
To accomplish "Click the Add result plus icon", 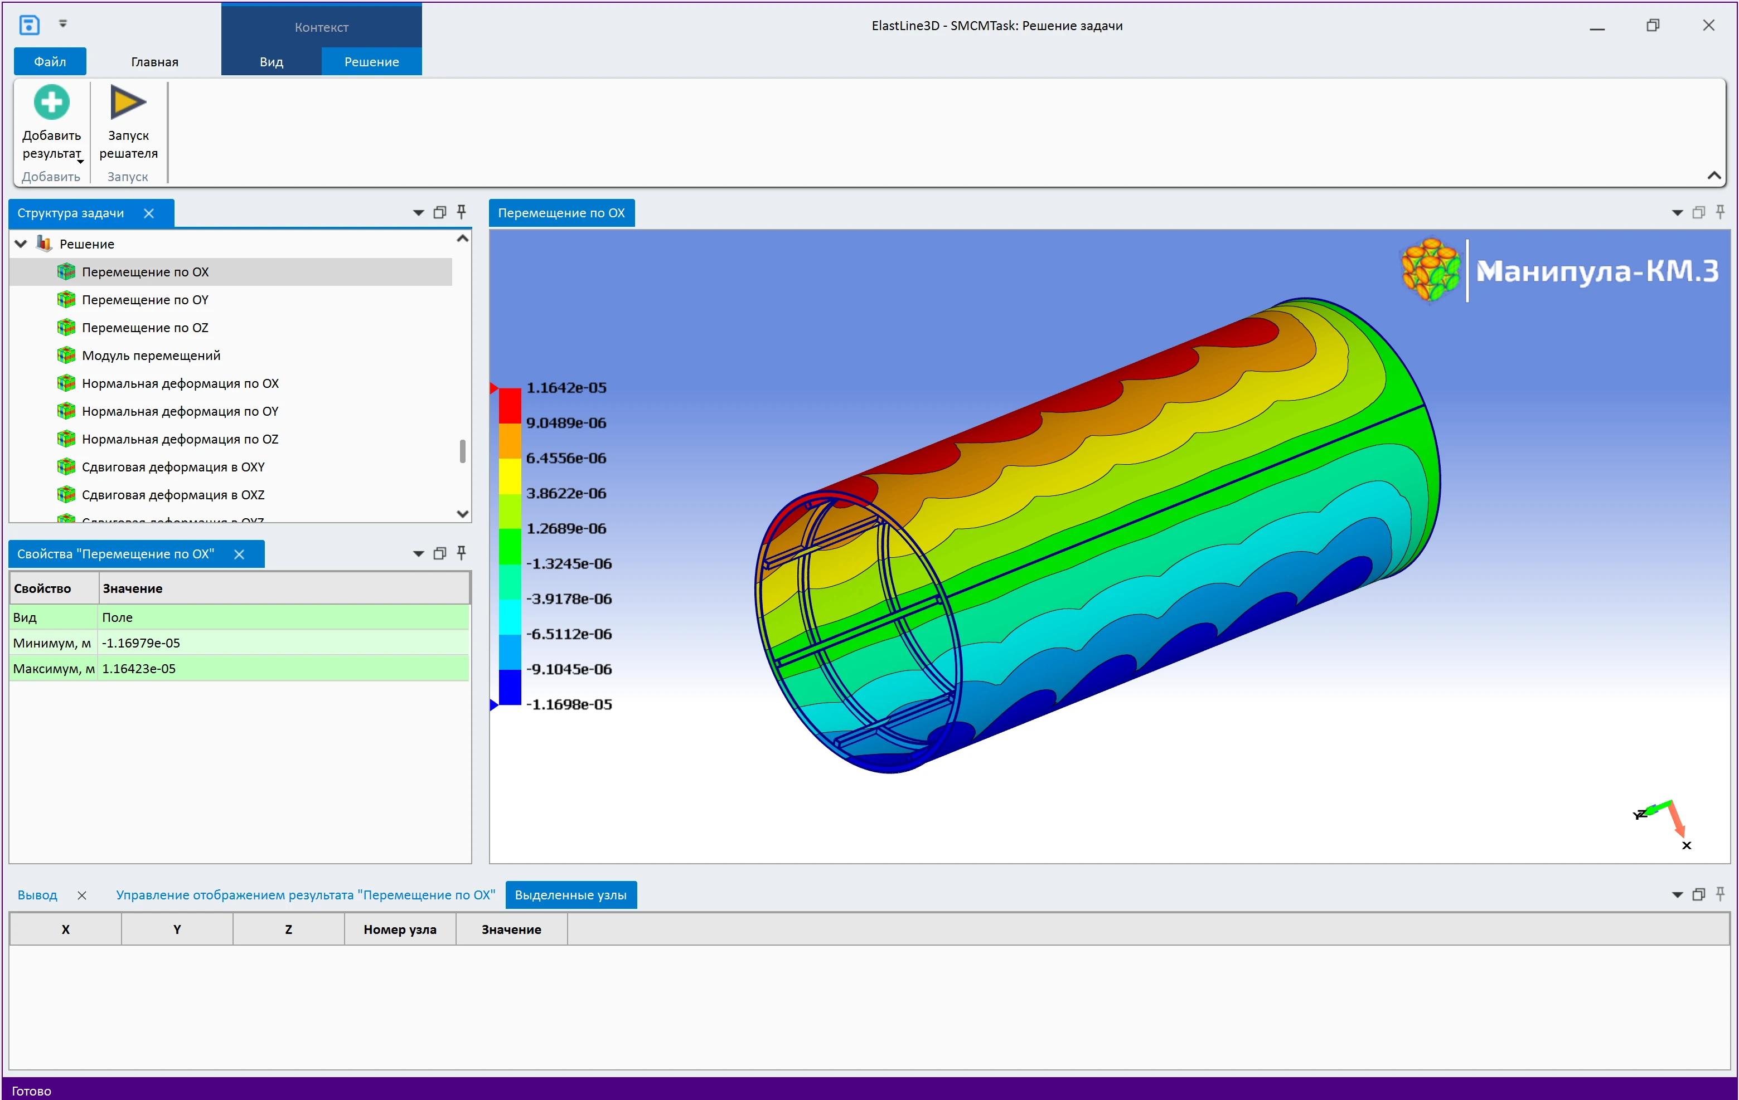I will point(51,103).
